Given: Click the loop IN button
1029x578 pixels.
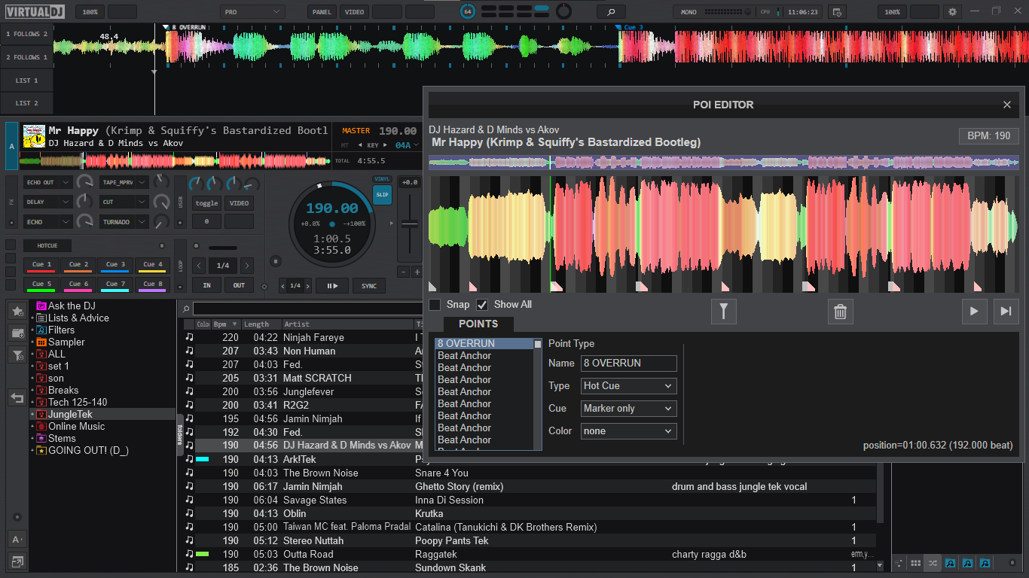Looking at the screenshot, I should [x=206, y=286].
